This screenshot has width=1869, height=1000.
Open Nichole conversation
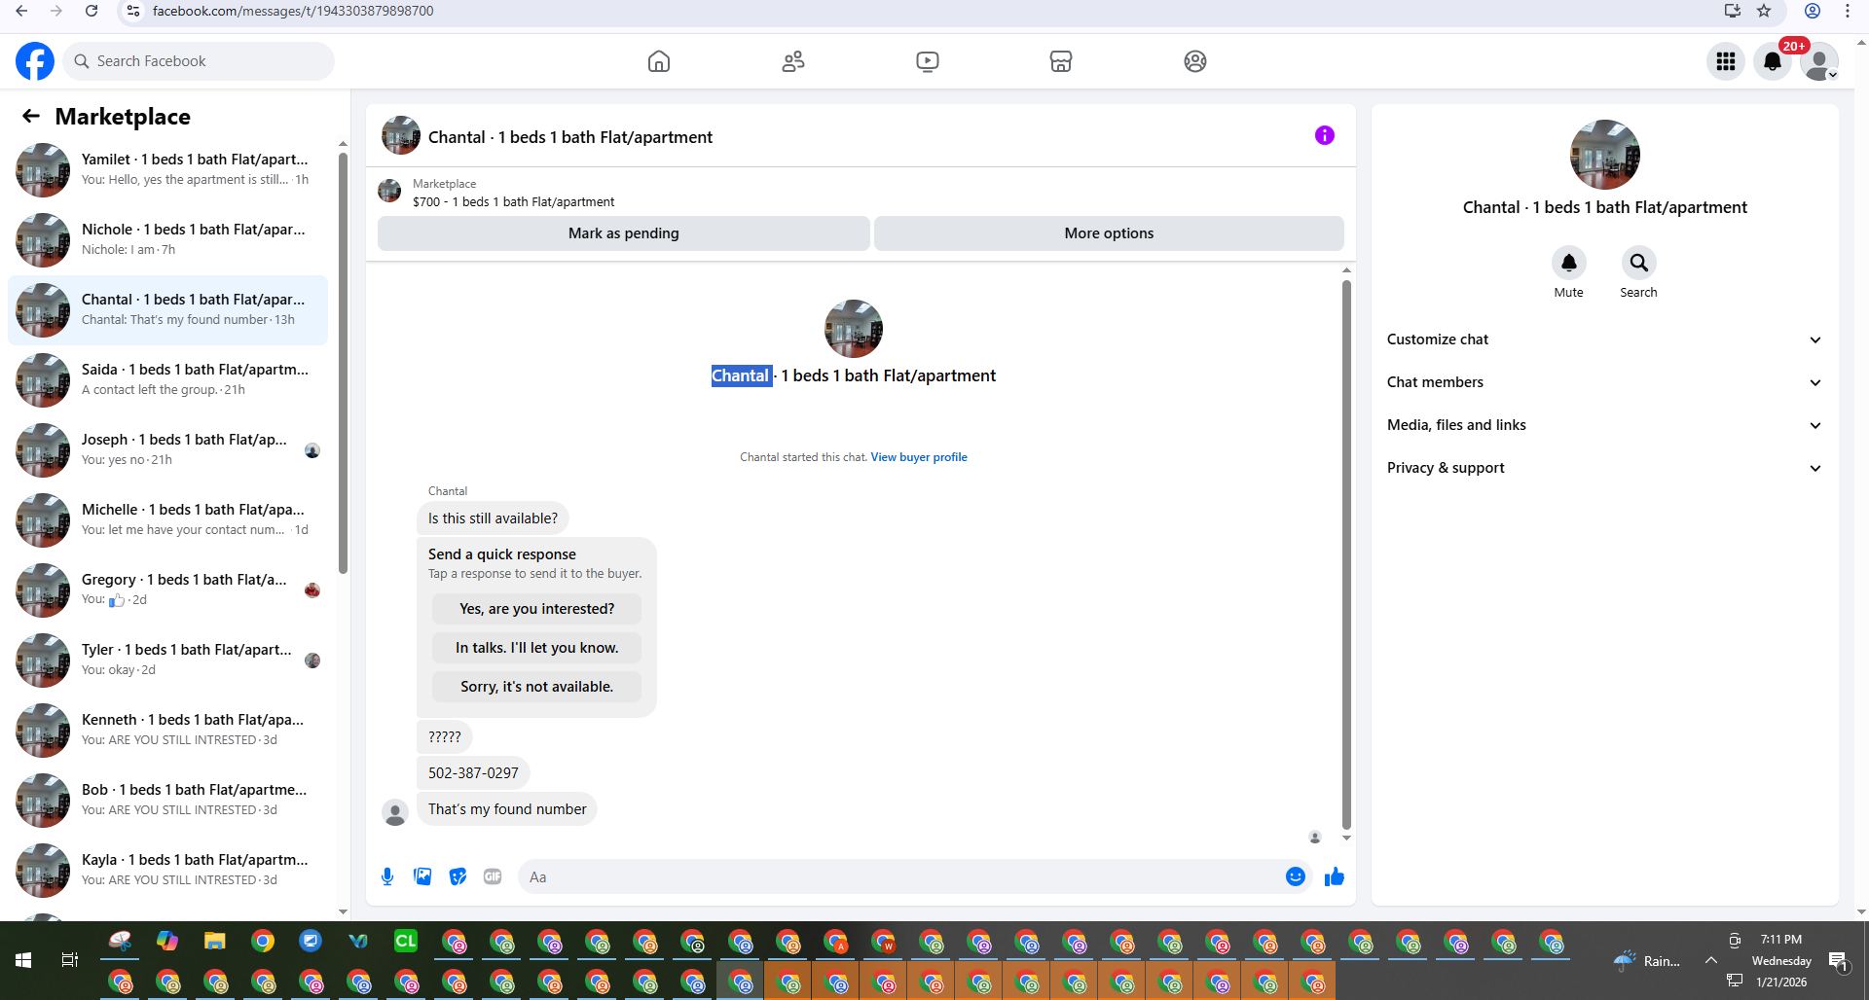pos(168,240)
